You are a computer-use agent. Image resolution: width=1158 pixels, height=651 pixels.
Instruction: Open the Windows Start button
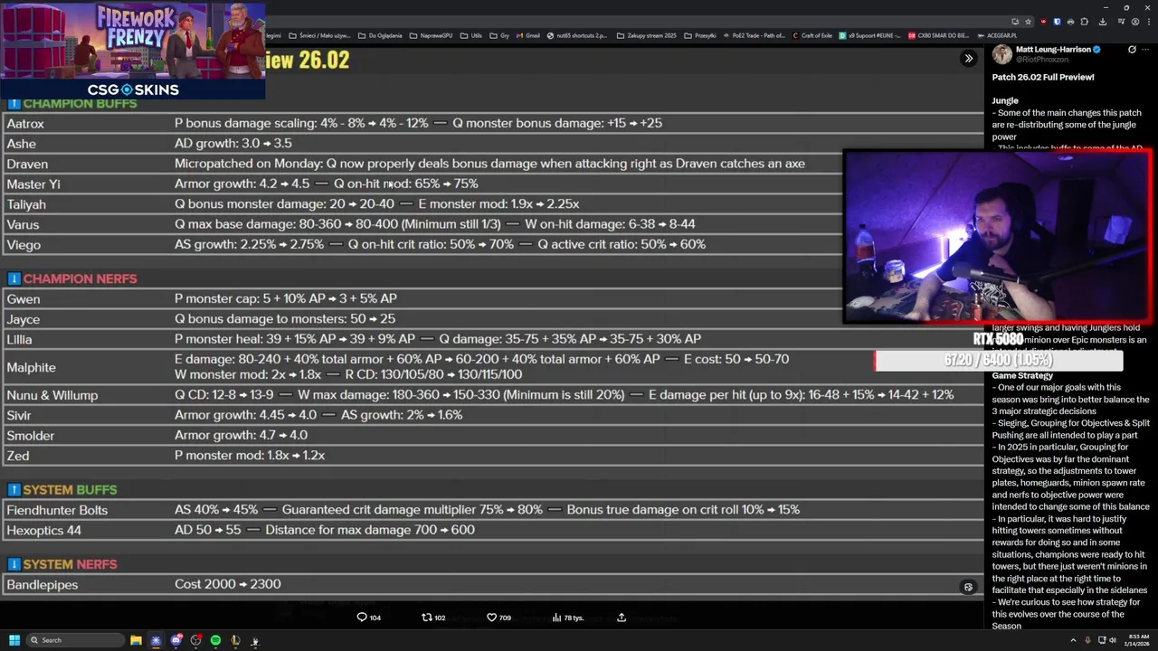pos(14,640)
